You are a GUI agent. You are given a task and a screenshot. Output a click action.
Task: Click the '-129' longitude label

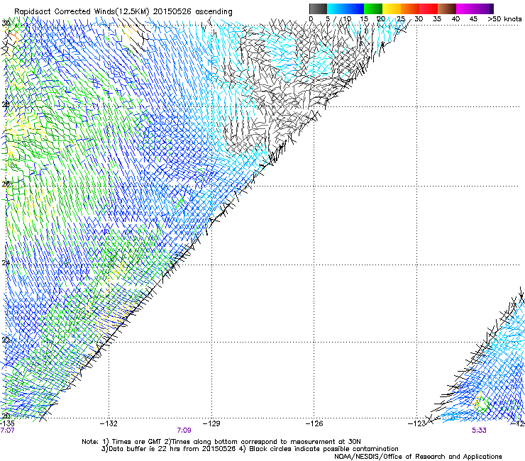click(x=211, y=423)
